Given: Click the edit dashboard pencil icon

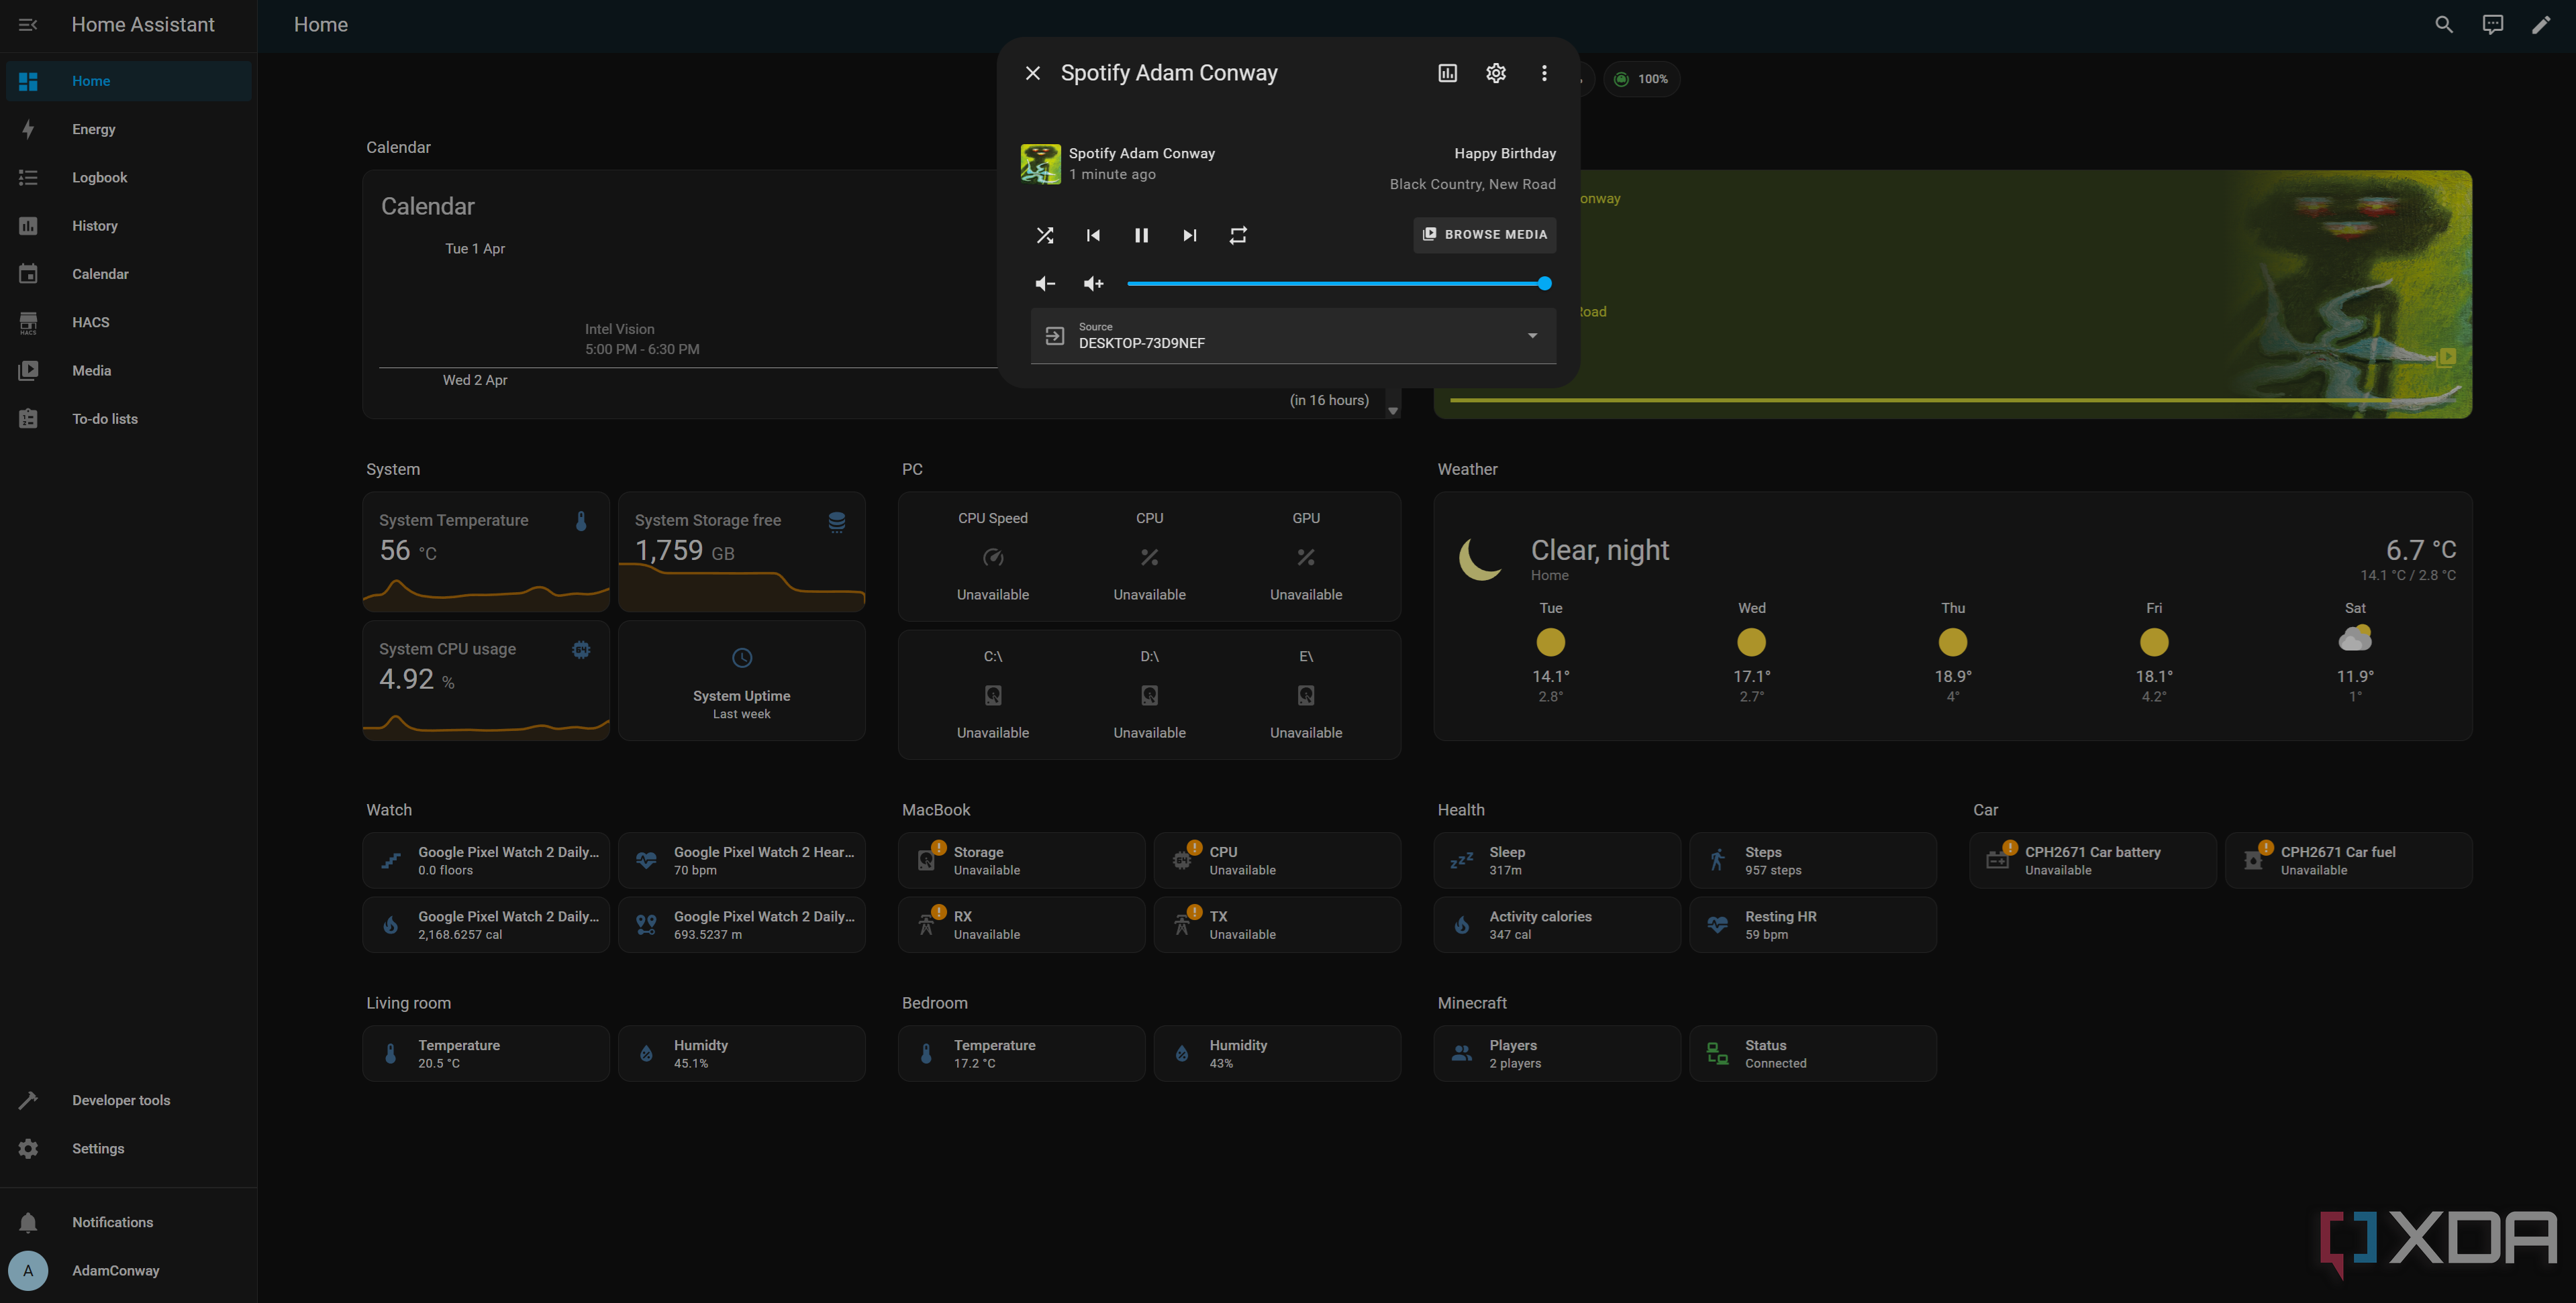Looking at the screenshot, I should pos(2541,24).
